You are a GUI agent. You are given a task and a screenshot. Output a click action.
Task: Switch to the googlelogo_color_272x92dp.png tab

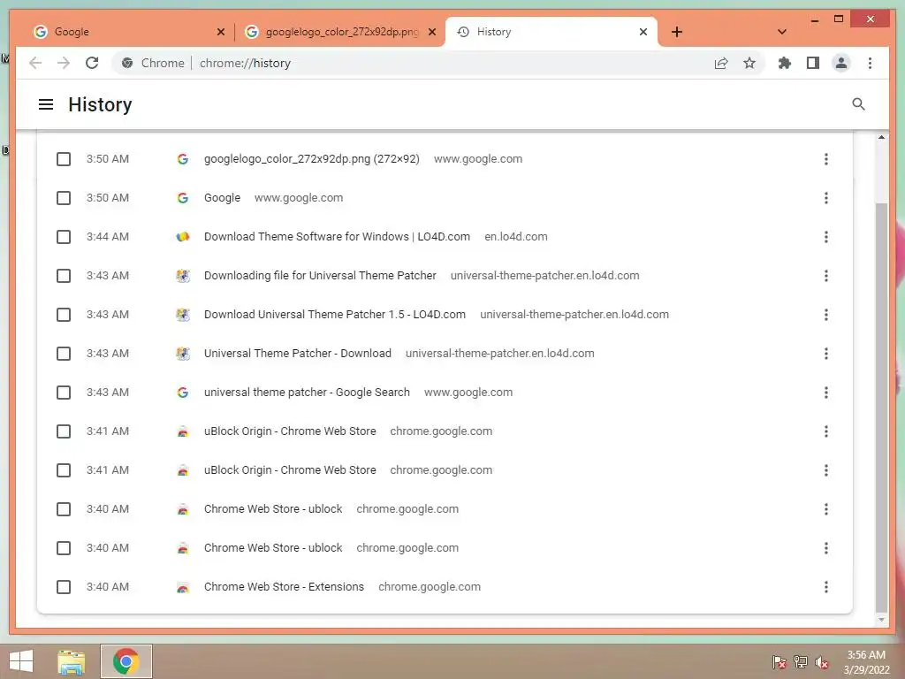coord(340,32)
